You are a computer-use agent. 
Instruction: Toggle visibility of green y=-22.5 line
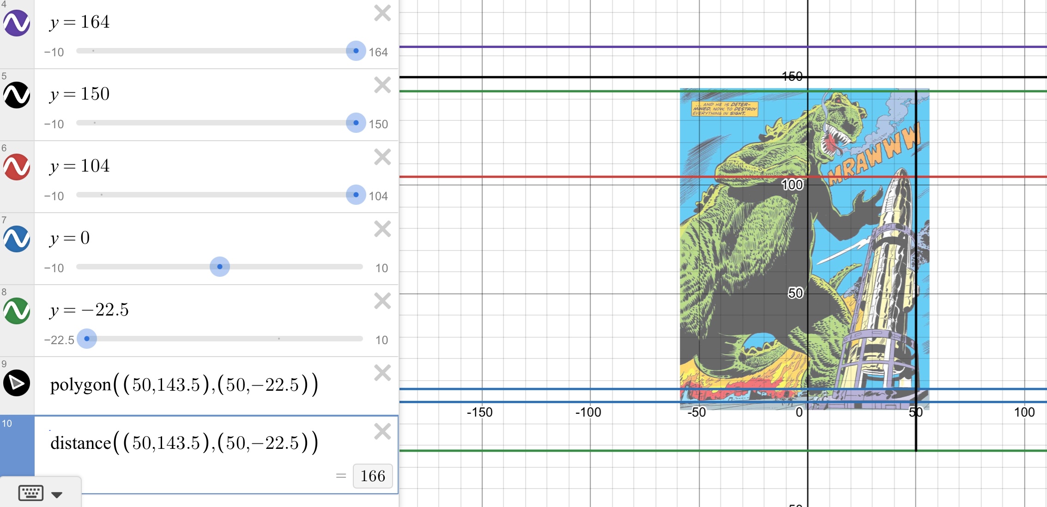tap(17, 311)
